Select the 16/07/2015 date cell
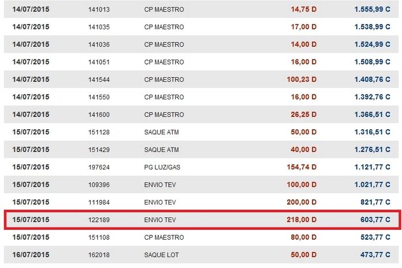This screenshot has width=402, height=268. point(31,254)
